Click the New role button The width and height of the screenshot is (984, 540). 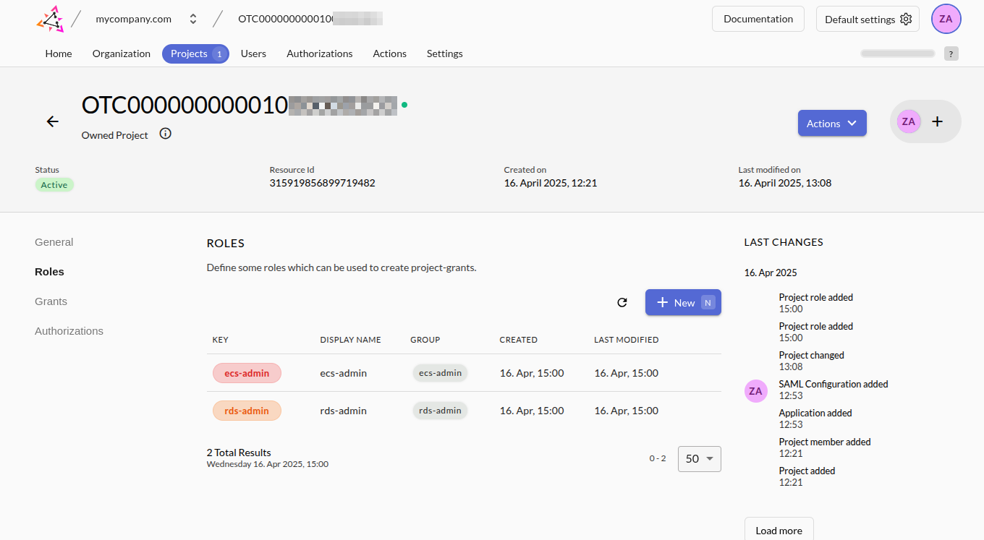pyautogui.click(x=683, y=303)
